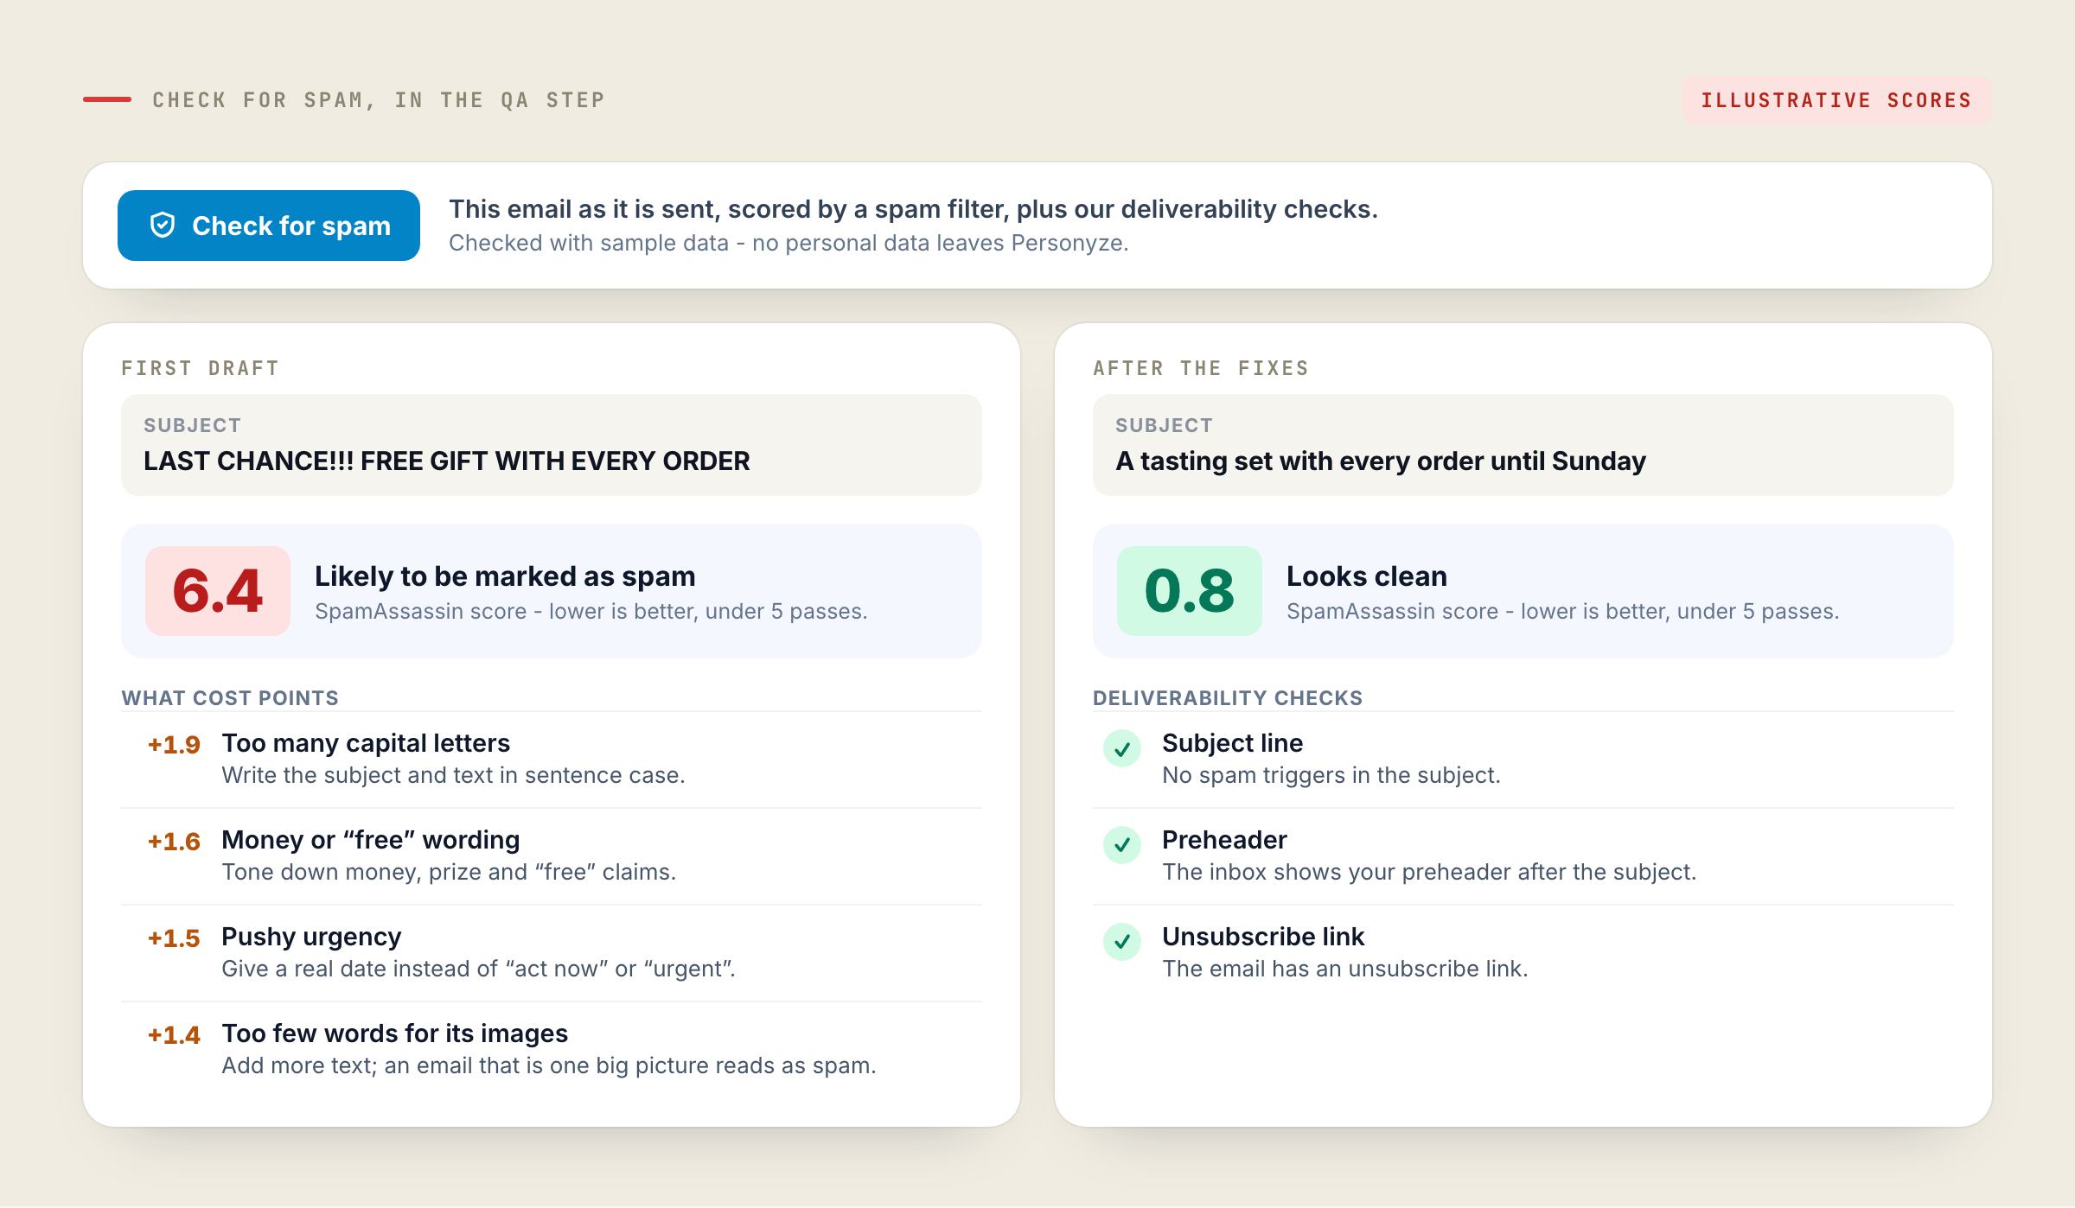The width and height of the screenshot is (2075, 1208).
Task: Click the Deliverability Checks section header
Action: pos(1228,698)
